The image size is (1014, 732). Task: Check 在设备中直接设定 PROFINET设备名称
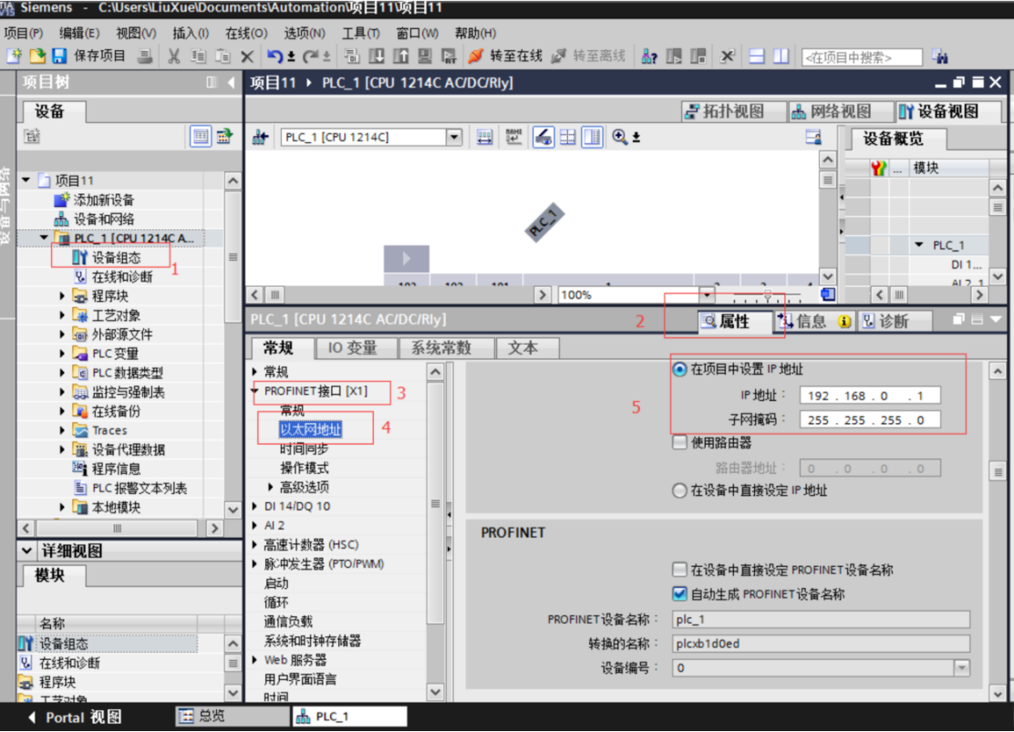[x=679, y=570]
